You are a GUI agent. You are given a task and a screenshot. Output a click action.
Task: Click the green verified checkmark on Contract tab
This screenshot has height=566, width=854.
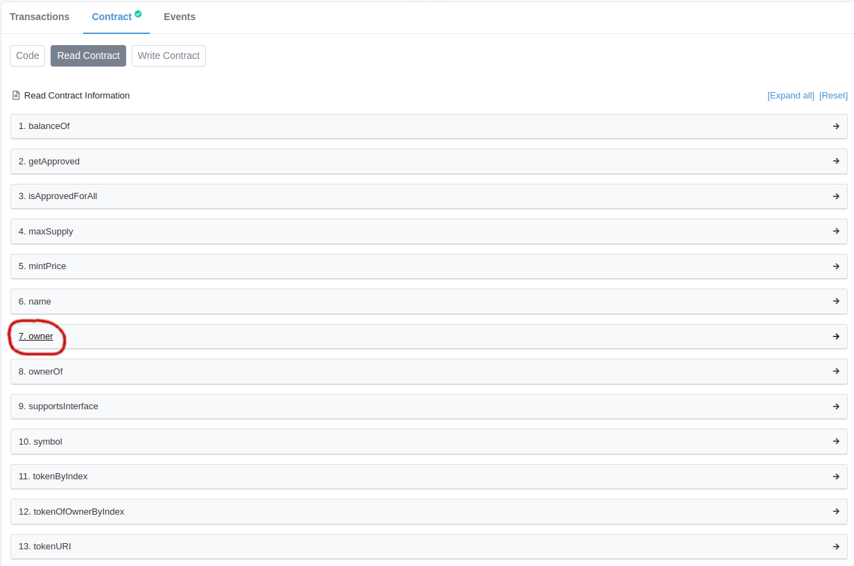coord(138,14)
